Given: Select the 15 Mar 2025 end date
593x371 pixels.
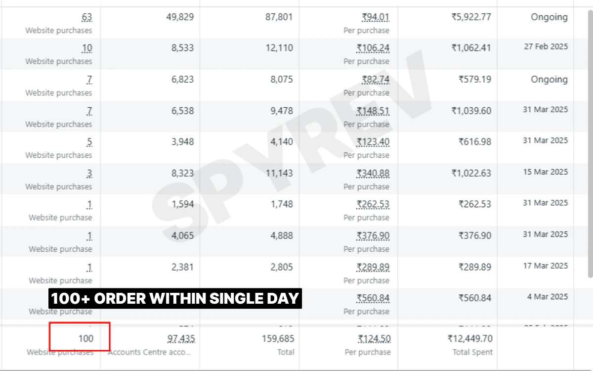Looking at the screenshot, I should tap(546, 172).
